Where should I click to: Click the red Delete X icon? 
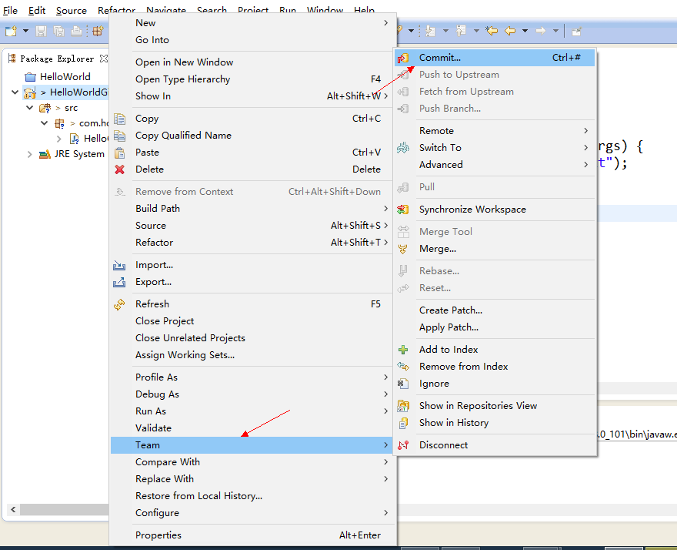click(x=119, y=169)
